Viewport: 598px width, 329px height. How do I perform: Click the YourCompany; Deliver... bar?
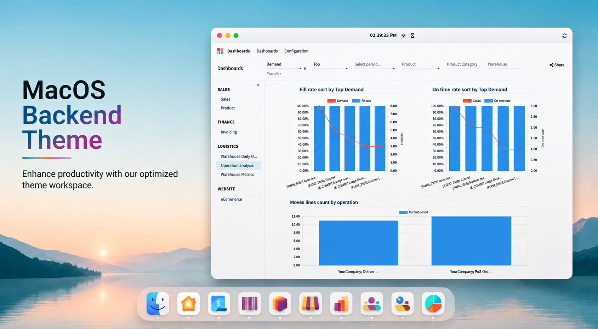click(x=358, y=243)
